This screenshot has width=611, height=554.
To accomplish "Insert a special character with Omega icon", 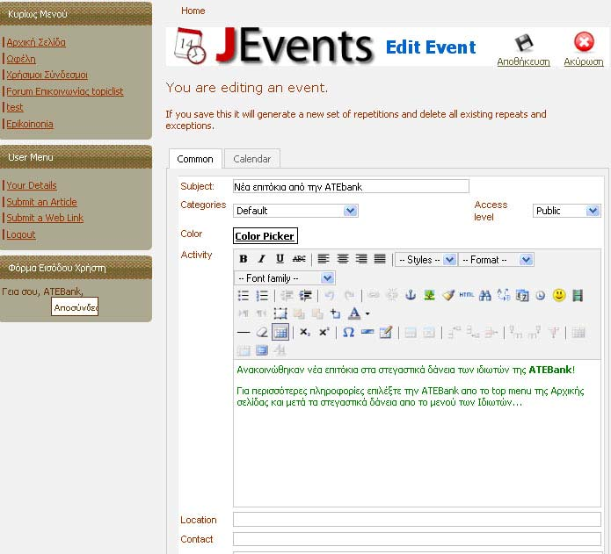I will tap(348, 332).
